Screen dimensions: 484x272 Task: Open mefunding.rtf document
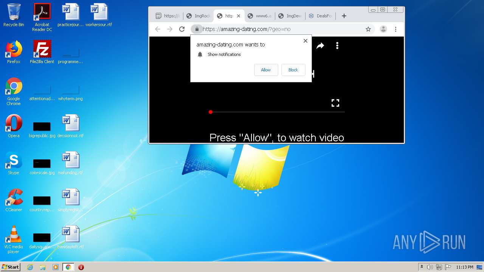[x=70, y=163]
